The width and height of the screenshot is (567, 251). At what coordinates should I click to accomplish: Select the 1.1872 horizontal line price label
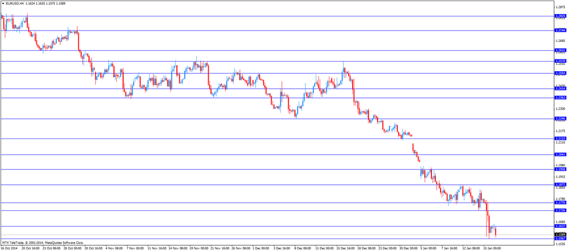pyautogui.click(x=560, y=185)
